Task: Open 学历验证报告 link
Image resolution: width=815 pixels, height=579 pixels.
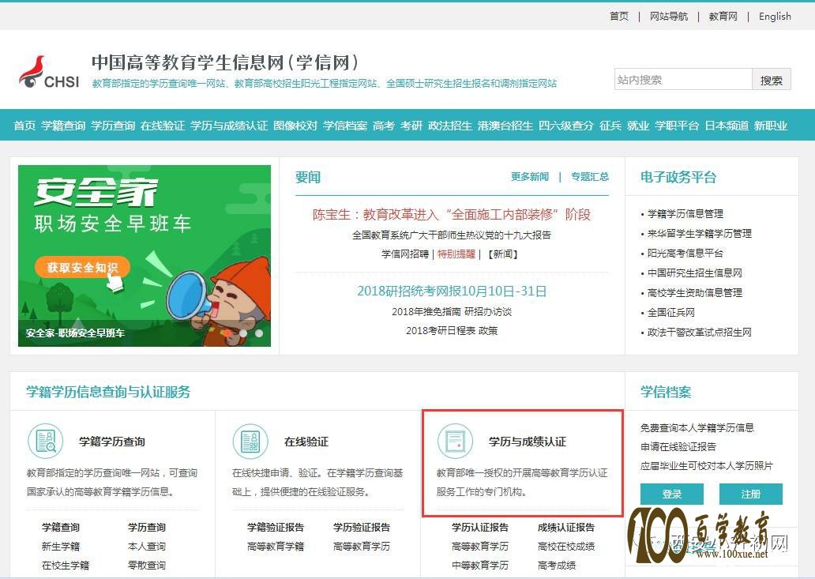Action: tap(362, 527)
